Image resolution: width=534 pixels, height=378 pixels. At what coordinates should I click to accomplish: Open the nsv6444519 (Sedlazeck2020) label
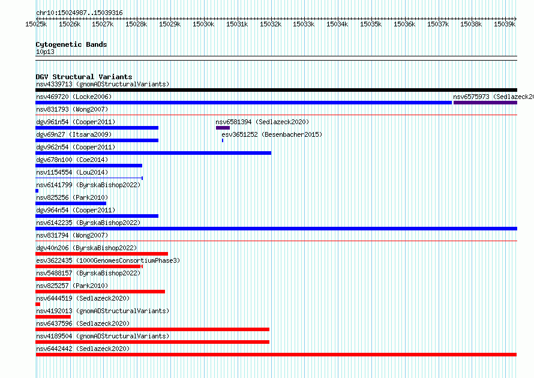[83, 298]
